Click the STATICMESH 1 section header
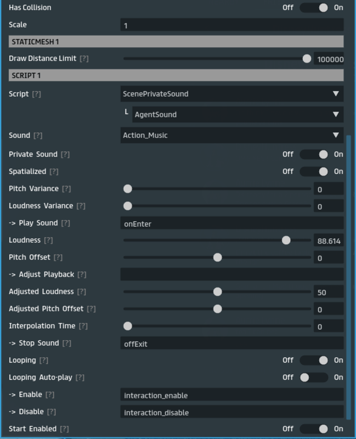The width and height of the screenshot is (356, 439). [176, 42]
